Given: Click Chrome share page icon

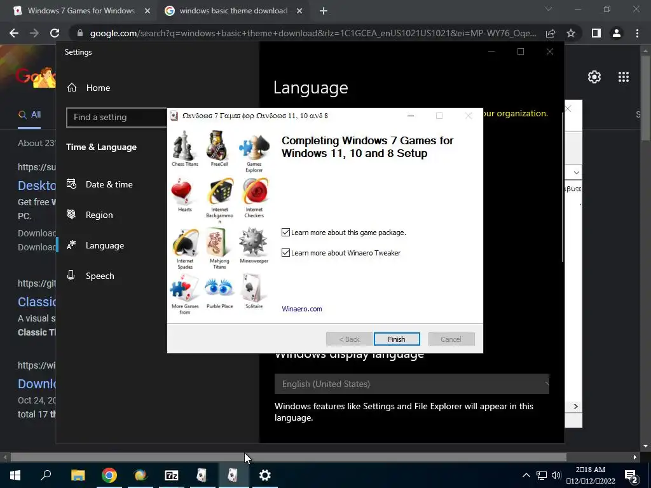Looking at the screenshot, I should [x=551, y=33].
